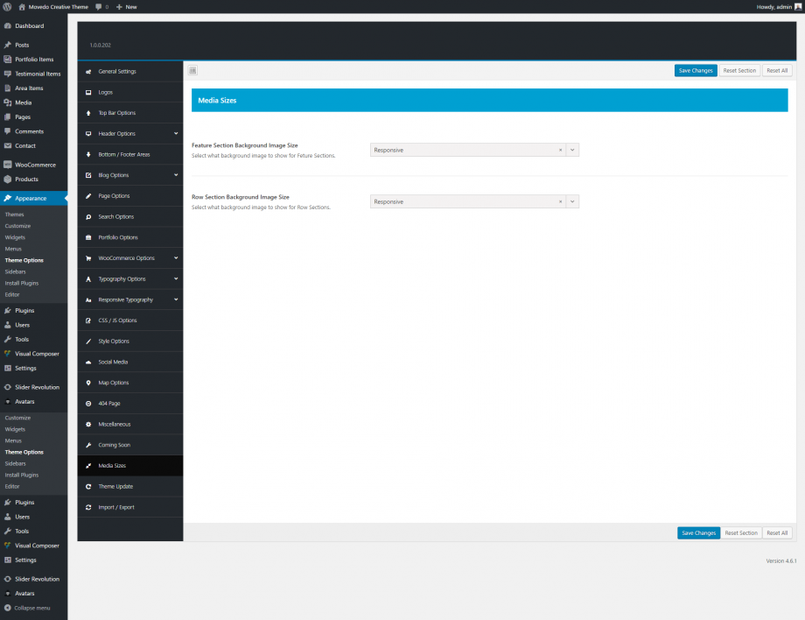This screenshot has width=805, height=620.
Task: Expand the Header Options submenu
Action: [176, 134]
